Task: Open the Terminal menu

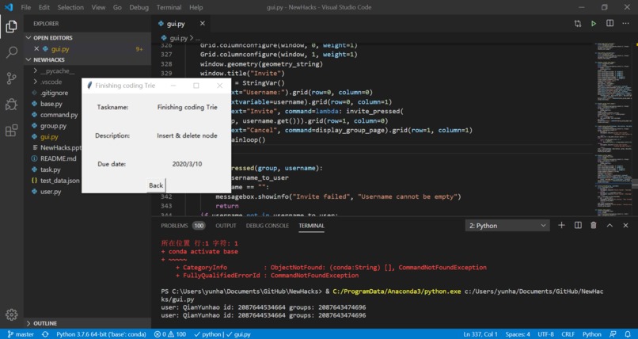Action: tap(169, 7)
